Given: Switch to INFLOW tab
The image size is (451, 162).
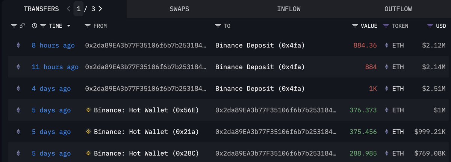Looking at the screenshot, I should 289,9.
